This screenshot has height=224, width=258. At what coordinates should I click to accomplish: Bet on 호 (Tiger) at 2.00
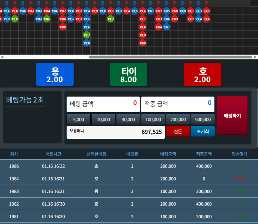[x=203, y=75]
